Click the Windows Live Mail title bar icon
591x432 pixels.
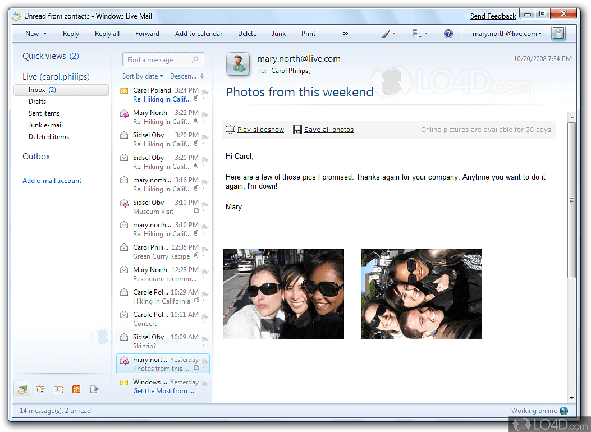17,16
